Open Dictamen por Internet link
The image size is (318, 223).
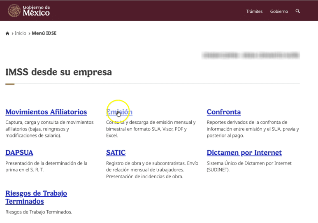click(244, 153)
